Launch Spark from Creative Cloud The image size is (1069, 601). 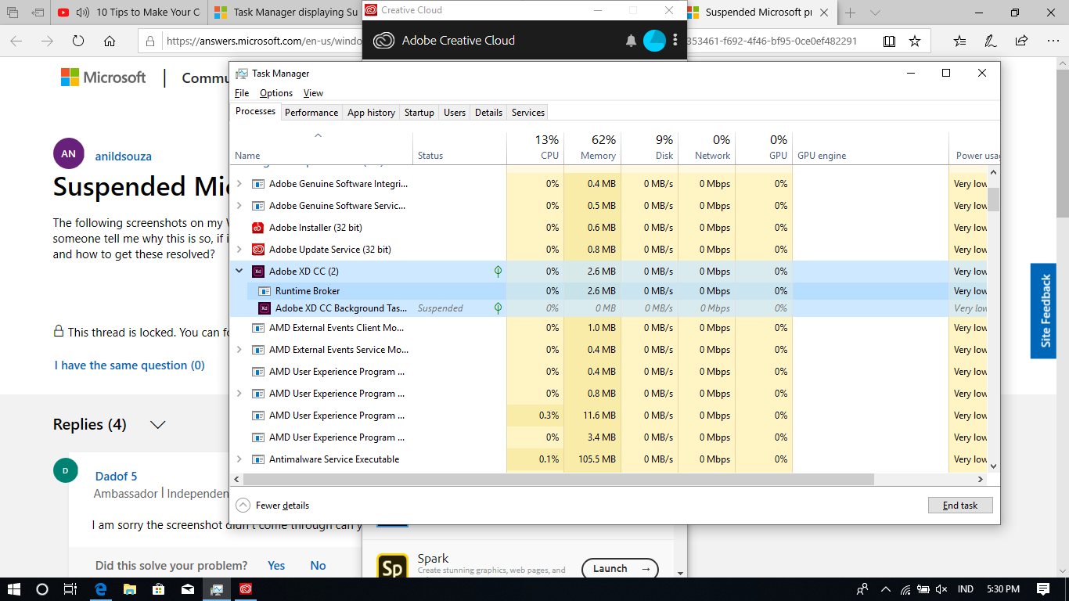[620, 569]
